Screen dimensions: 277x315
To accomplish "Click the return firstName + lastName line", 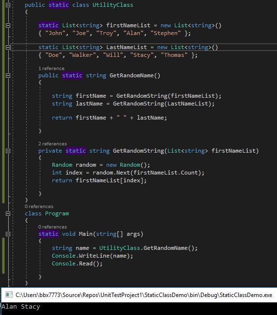I will coord(109,118).
